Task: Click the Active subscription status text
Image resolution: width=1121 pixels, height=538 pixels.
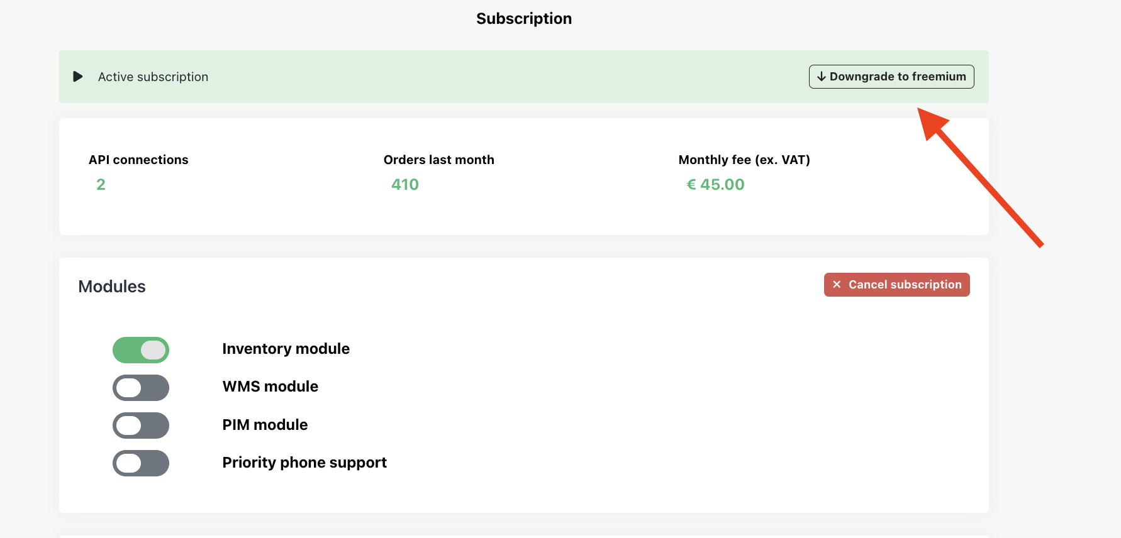Action: click(153, 77)
